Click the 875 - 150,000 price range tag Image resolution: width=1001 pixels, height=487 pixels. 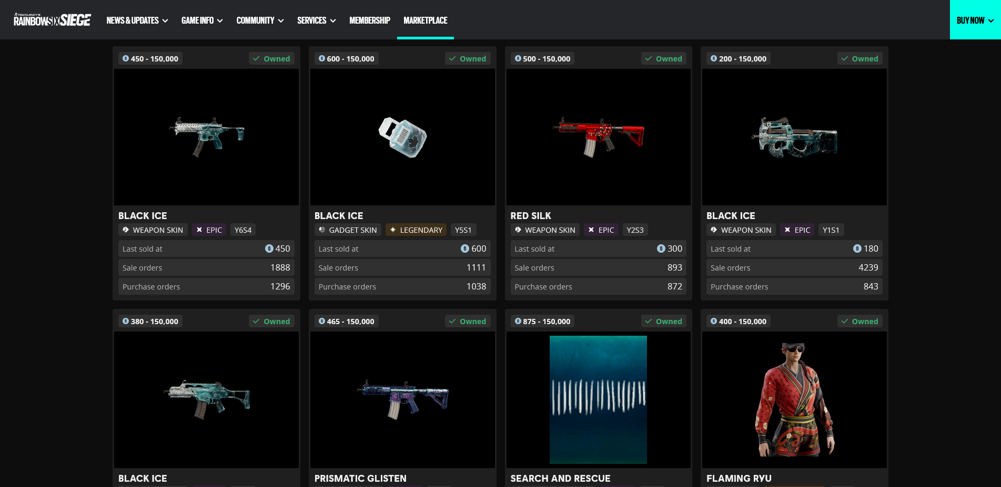coord(543,321)
